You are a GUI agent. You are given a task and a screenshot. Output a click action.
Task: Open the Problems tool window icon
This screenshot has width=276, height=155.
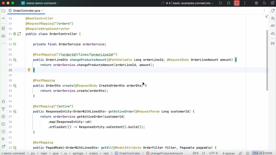coord(3,132)
